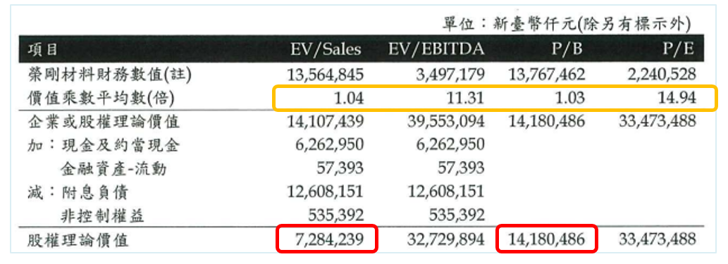This screenshot has height=264, width=728.
Task: Click the 榮剛材料財務數值(註) row label
Action: click(109, 75)
